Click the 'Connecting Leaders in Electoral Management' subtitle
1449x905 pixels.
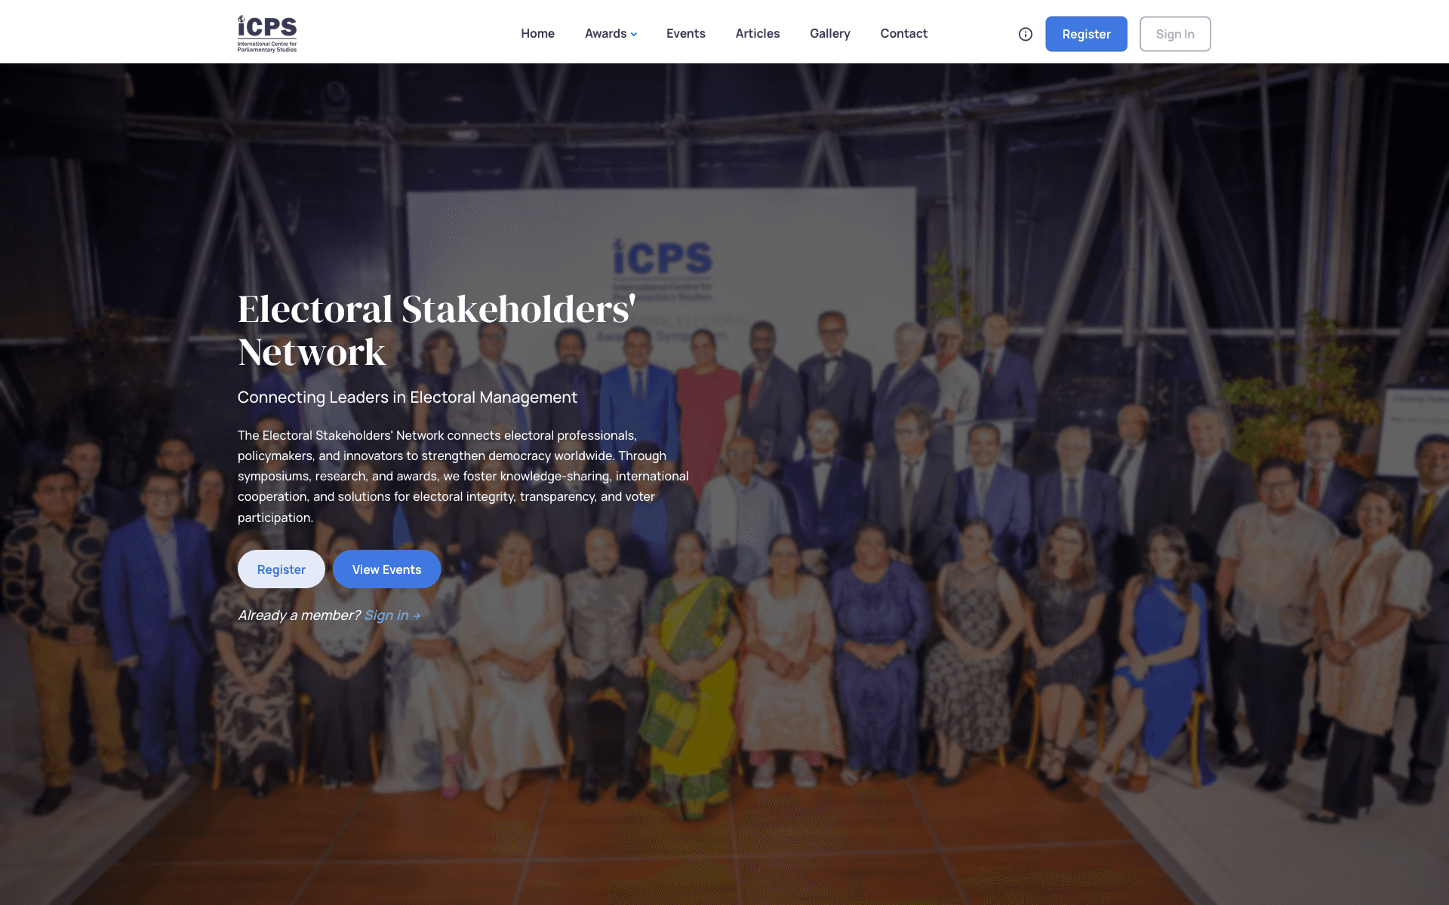coord(408,397)
